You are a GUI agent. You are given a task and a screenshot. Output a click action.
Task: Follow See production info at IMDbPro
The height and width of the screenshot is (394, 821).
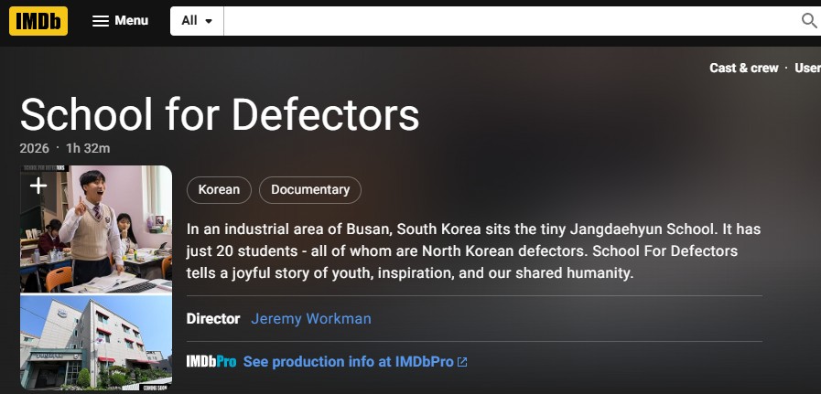point(348,362)
